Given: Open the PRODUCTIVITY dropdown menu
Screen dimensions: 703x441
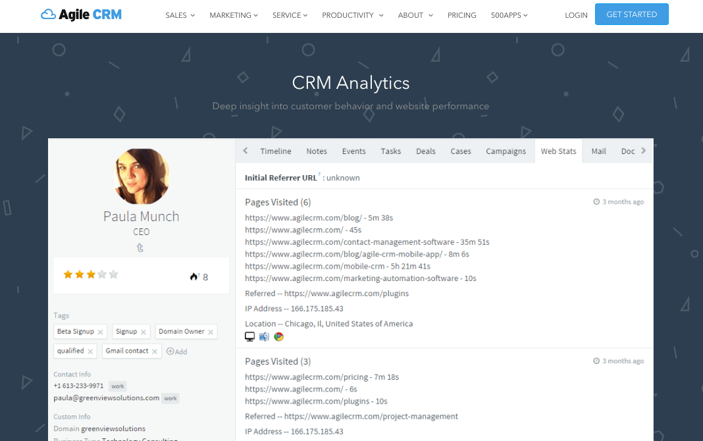Looking at the screenshot, I should click(x=352, y=14).
